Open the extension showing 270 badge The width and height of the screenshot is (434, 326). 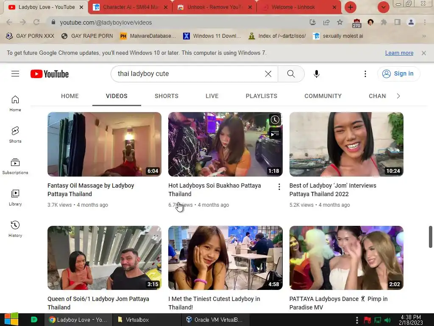356,23
